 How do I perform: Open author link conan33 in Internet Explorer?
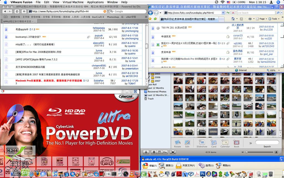[x=238, y=36]
